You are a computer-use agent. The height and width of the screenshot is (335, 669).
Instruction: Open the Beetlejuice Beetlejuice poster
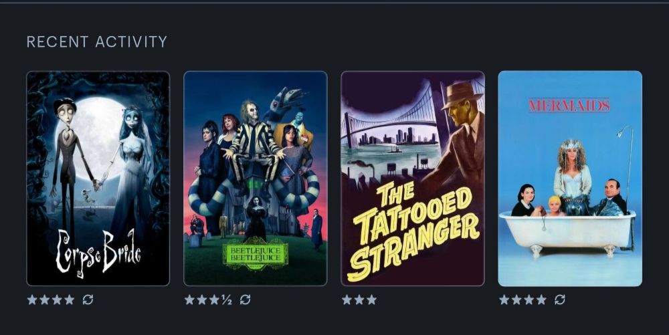tap(255, 178)
